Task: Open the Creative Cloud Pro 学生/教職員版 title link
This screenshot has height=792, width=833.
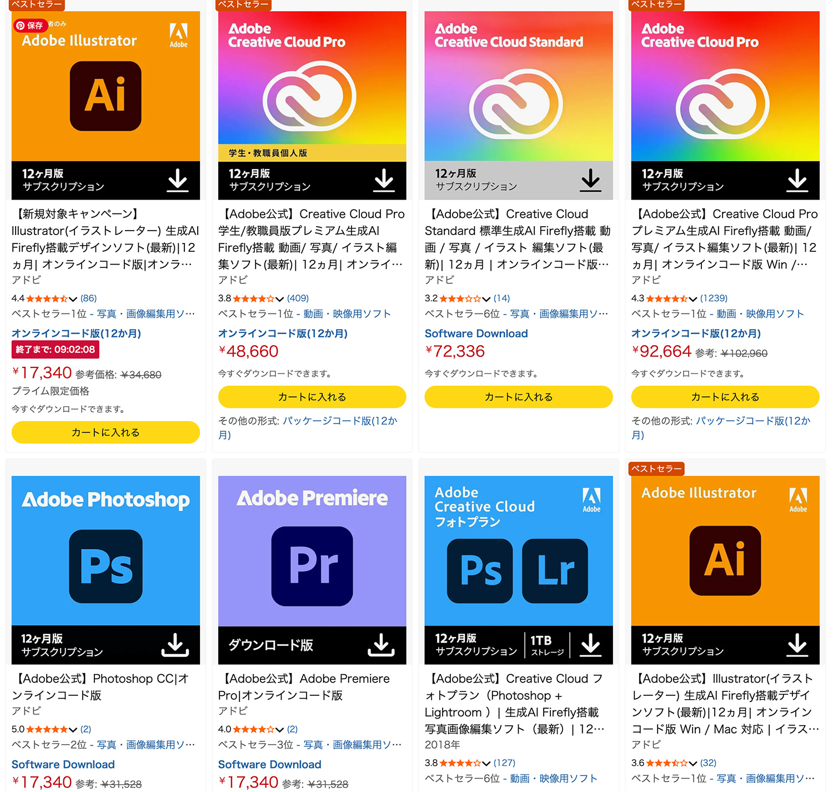Action: [312, 239]
